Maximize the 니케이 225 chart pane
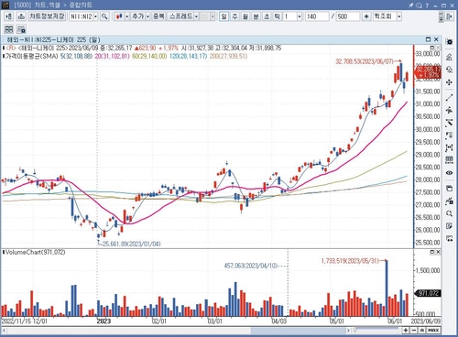 click(428, 39)
